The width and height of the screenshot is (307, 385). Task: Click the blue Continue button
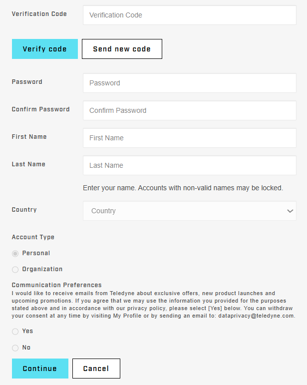click(40, 369)
